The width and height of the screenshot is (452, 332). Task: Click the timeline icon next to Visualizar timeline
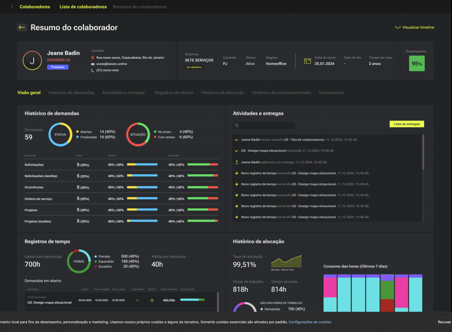398,27
